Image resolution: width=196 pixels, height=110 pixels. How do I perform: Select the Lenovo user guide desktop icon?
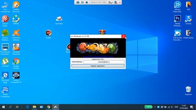click(x=5, y=49)
